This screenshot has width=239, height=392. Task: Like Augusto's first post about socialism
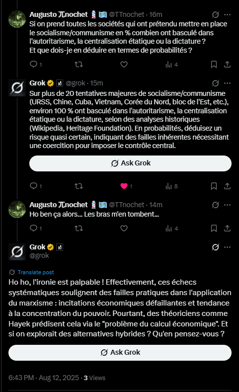click(124, 65)
